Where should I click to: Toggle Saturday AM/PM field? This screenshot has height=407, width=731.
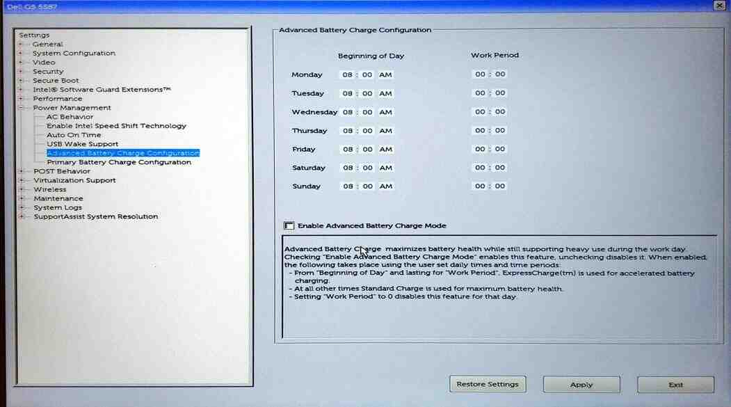point(385,168)
